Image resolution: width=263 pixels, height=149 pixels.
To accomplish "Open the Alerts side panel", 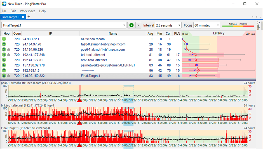I will 258,25.
